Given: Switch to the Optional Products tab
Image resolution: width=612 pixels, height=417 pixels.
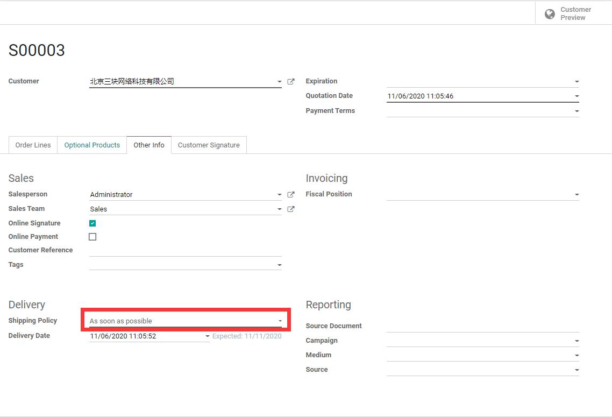Looking at the screenshot, I should (92, 145).
